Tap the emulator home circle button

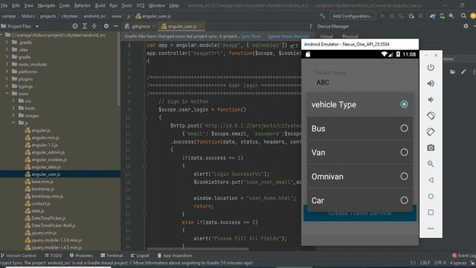click(431, 197)
